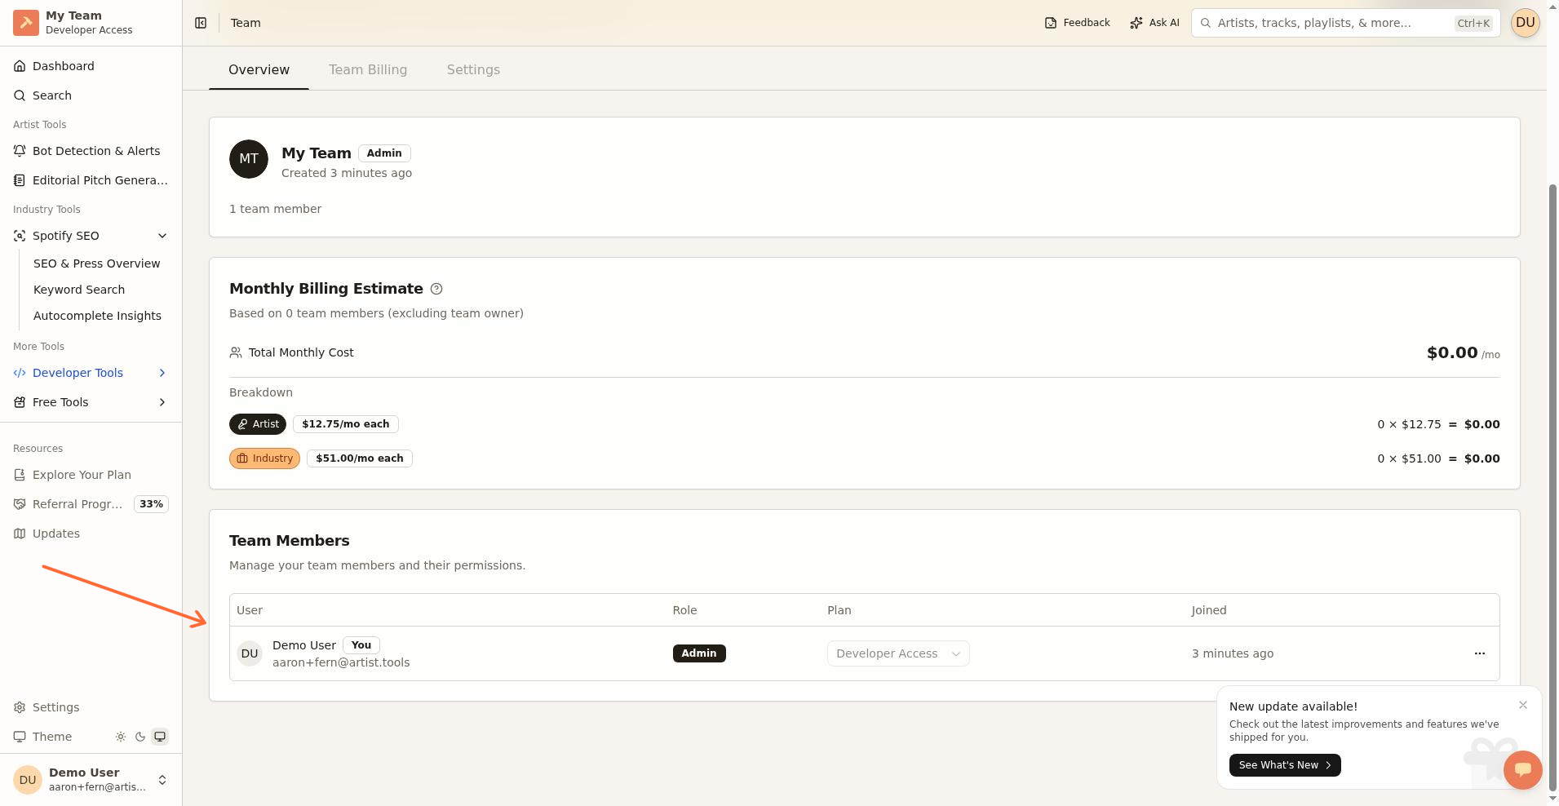Click the Total Monthly Cost users icon
This screenshot has height=806, width=1559.
click(x=236, y=352)
